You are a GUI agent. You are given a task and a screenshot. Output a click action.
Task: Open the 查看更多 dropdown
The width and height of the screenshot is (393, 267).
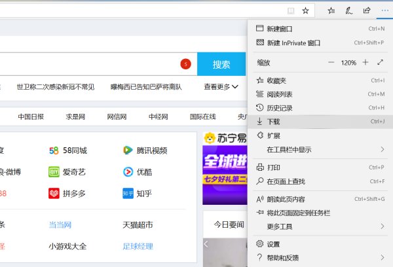[221, 86]
